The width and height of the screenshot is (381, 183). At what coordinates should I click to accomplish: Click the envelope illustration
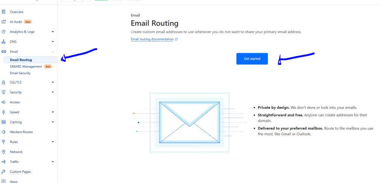[189, 122]
